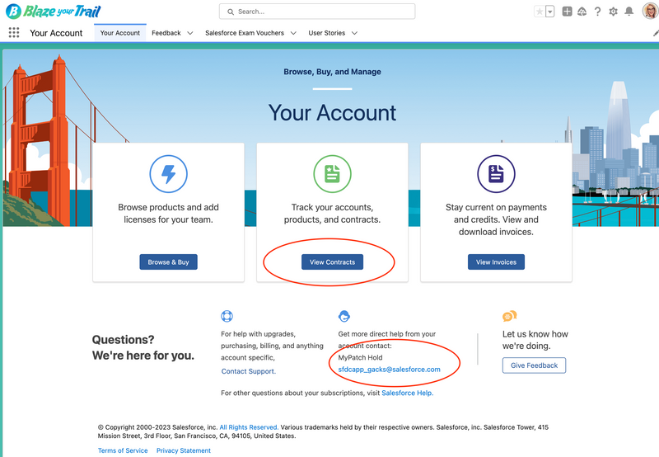This screenshot has height=457, width=659.
Task: Open the Salesforce Exam Vouchers tab
Action: [245, 33]
